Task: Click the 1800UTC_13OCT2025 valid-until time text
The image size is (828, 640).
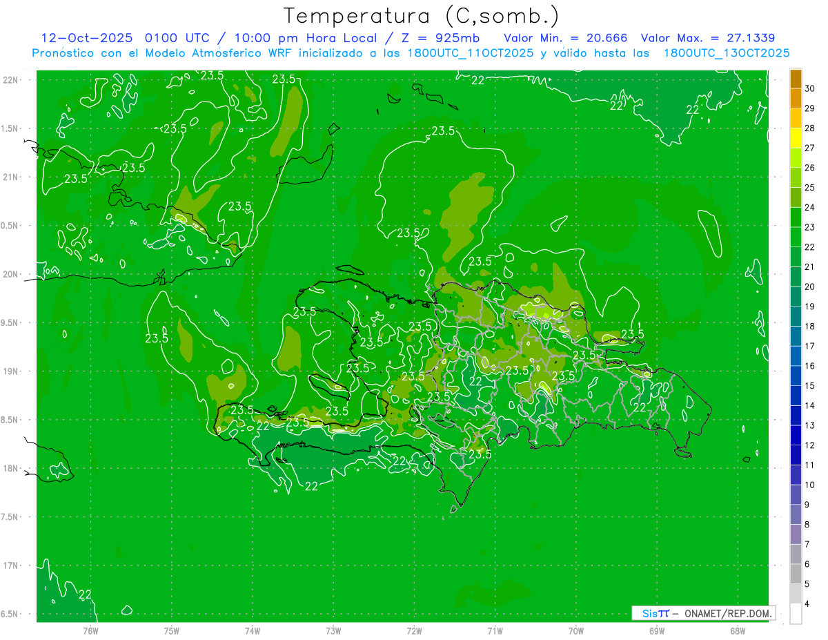Action: click(x=726, y=53)
